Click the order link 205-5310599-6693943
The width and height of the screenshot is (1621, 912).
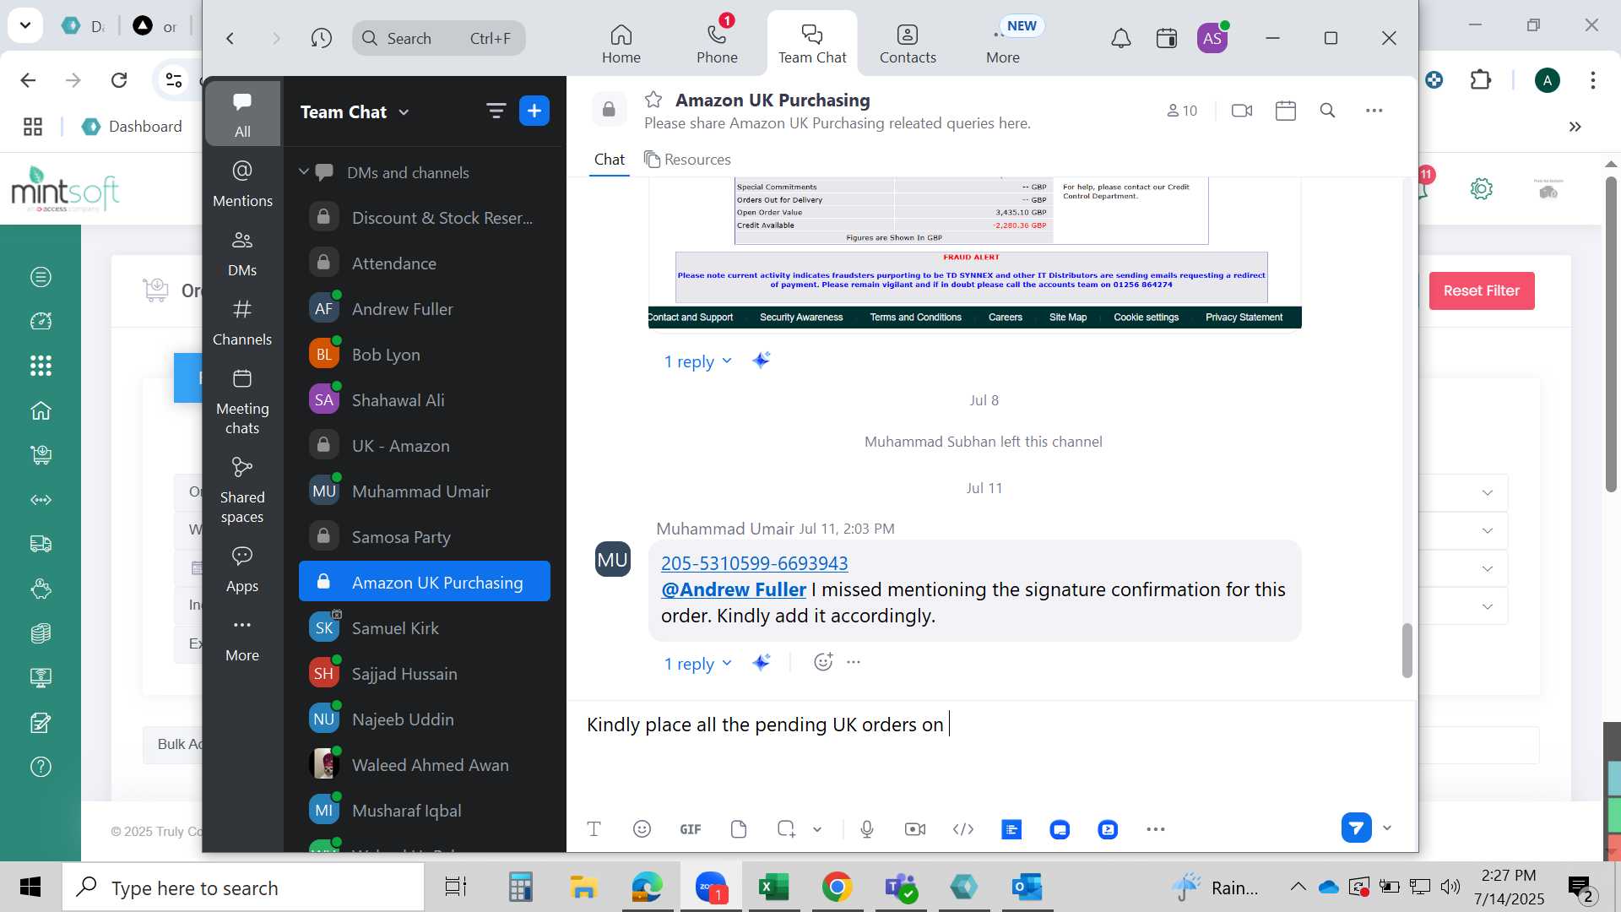pos(754,563)
